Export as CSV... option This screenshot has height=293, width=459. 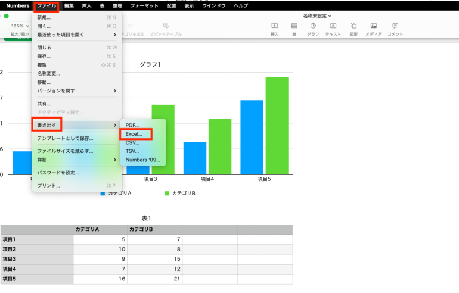(143, 143)
